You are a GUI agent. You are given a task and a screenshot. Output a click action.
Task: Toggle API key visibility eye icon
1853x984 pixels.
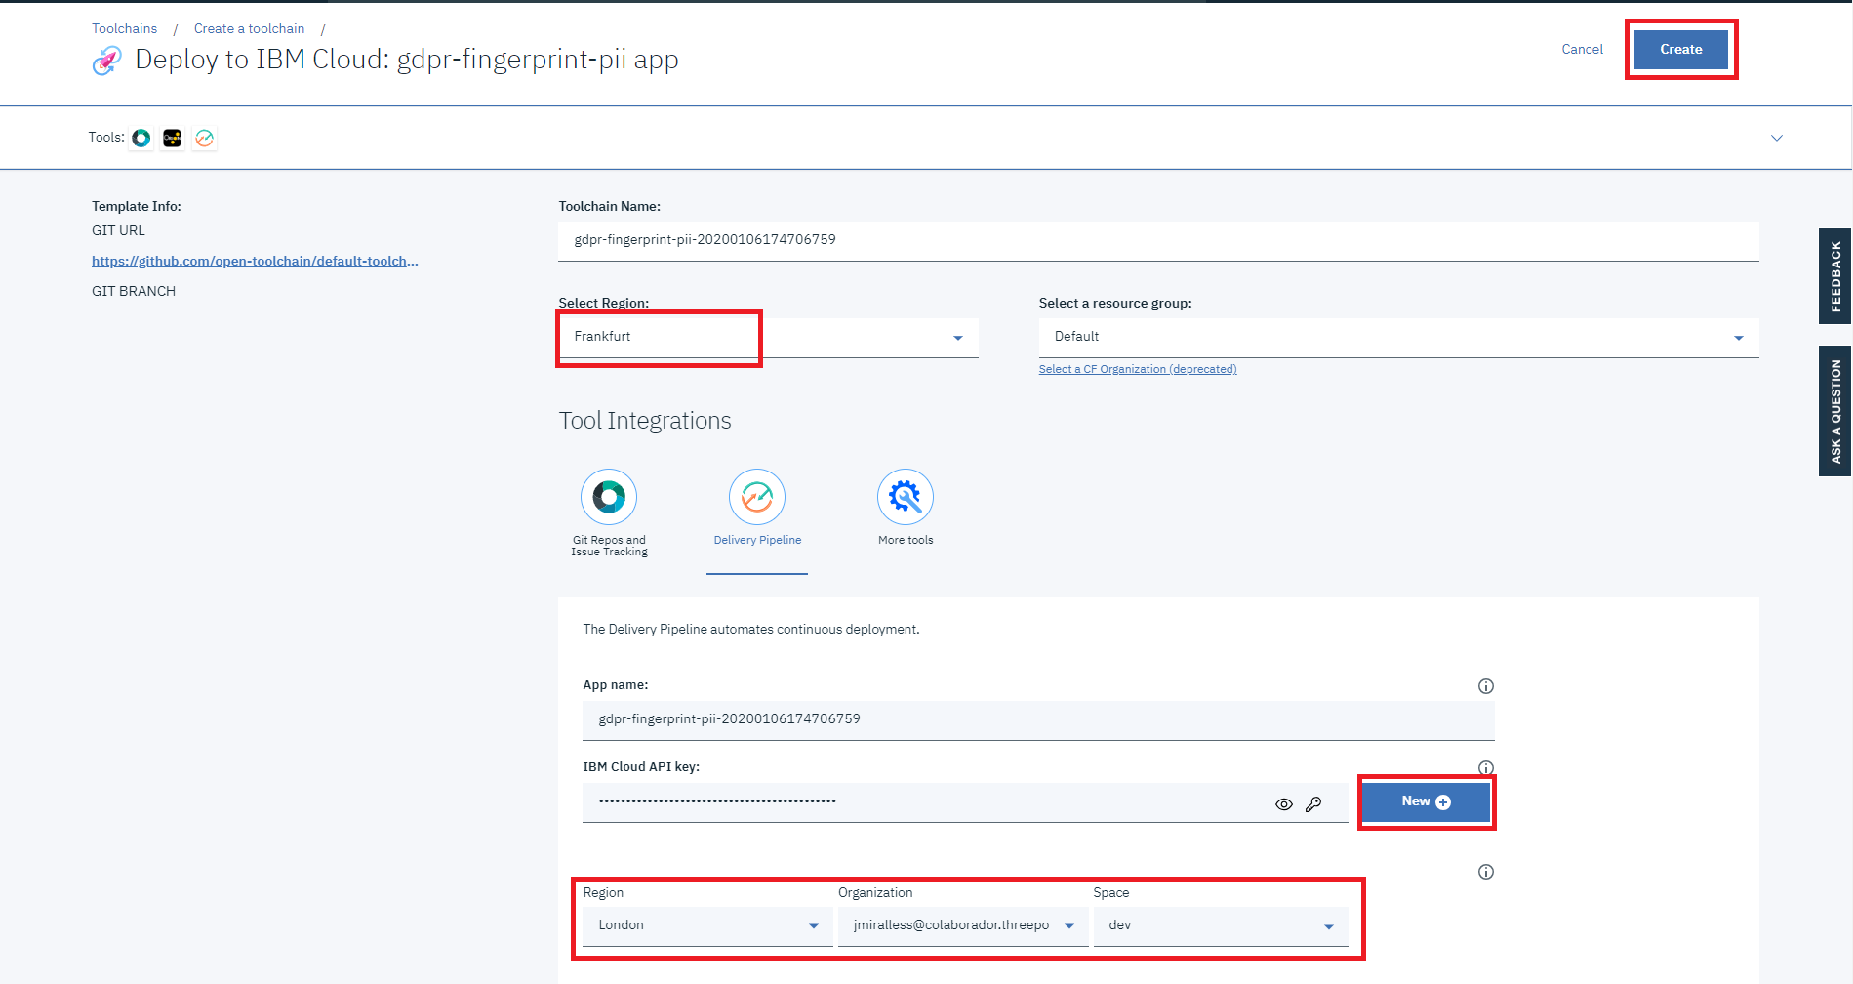[1284, 804]
